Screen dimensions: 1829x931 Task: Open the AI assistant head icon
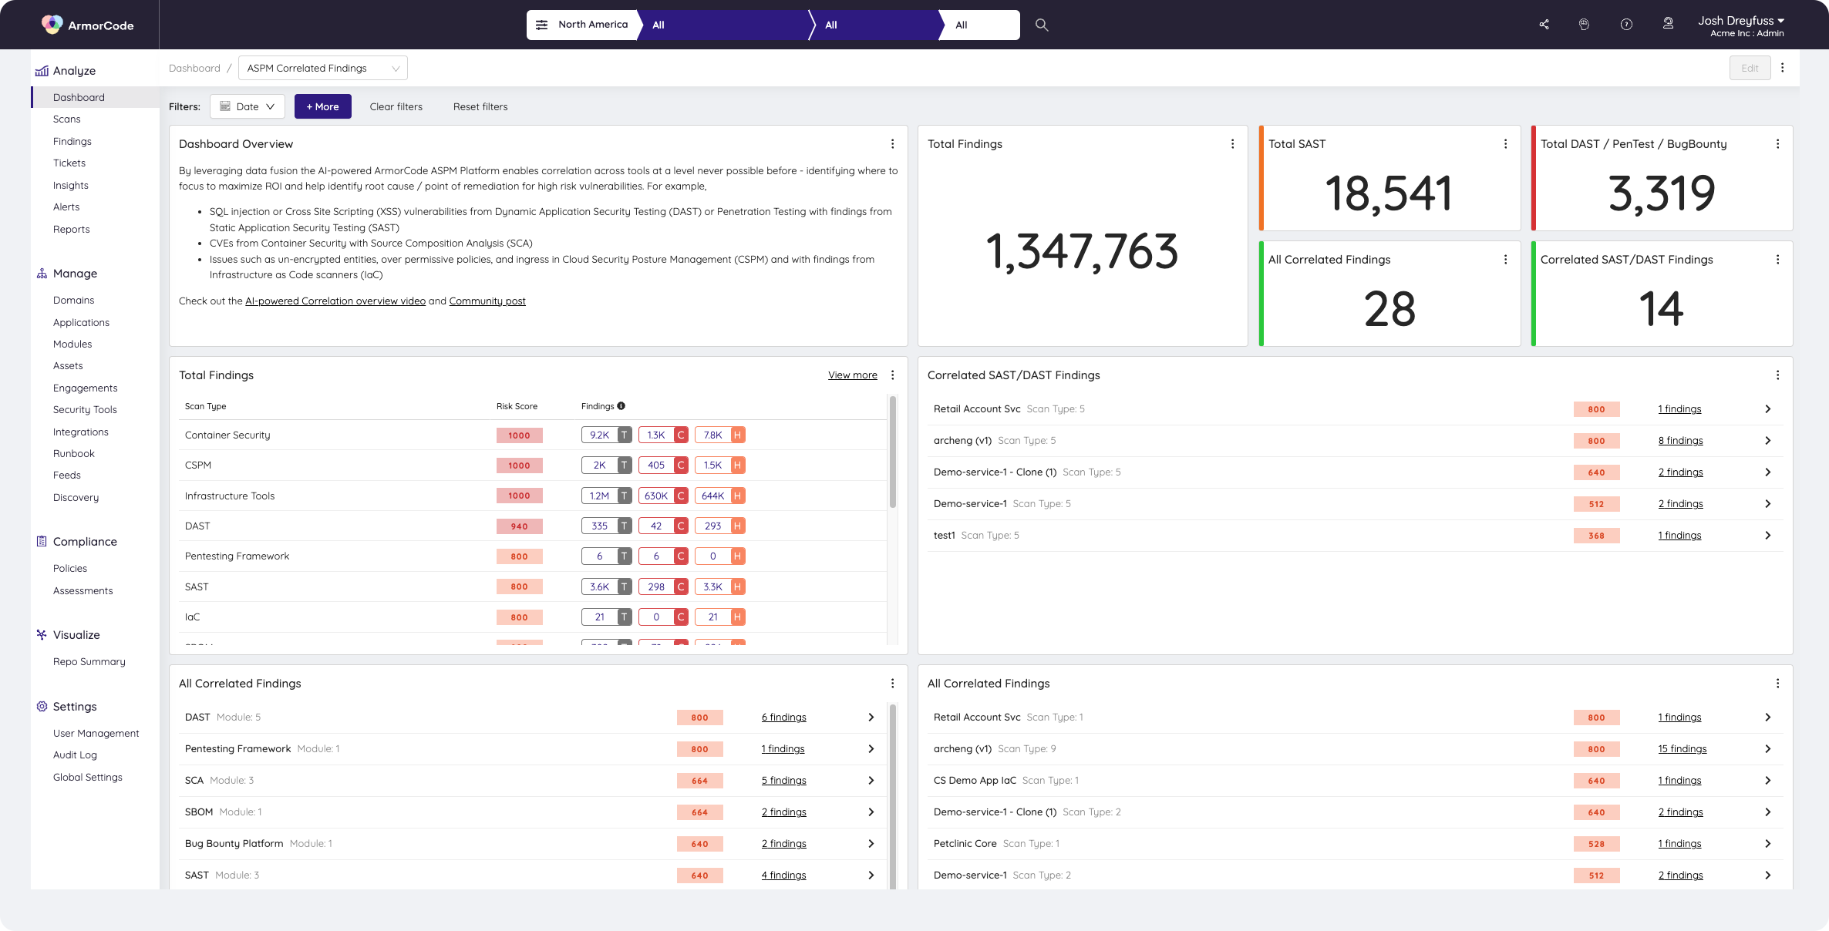[x=1584, y=25]
